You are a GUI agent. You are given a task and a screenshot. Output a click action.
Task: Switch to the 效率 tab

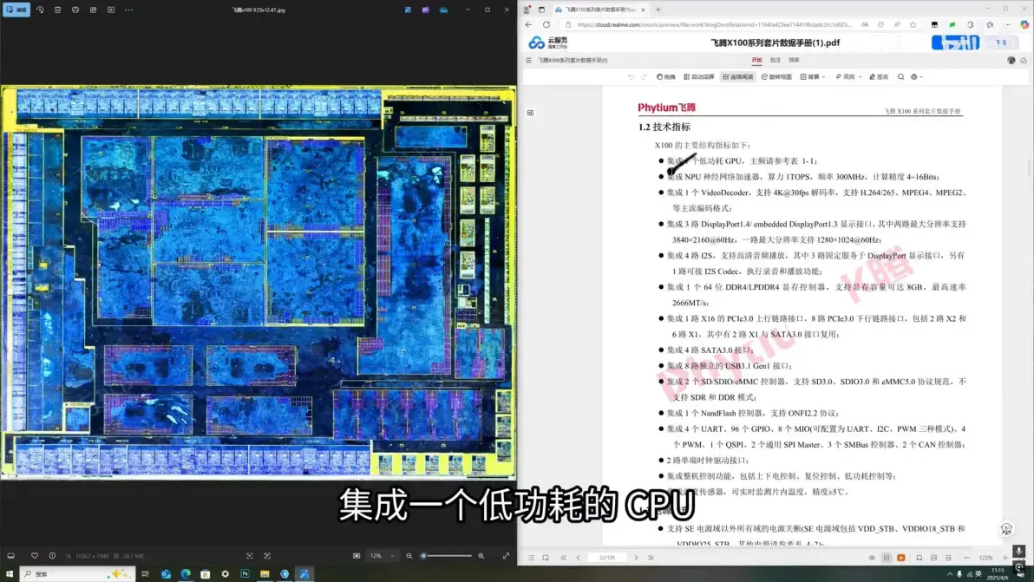(794, 60)
